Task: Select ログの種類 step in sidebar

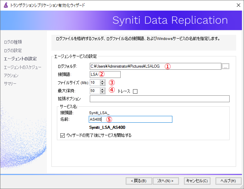Action: pyautogui.click(x=13, y=42)
